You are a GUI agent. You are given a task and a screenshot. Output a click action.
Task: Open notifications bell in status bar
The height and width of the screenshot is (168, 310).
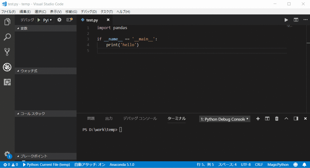(304, 164)
